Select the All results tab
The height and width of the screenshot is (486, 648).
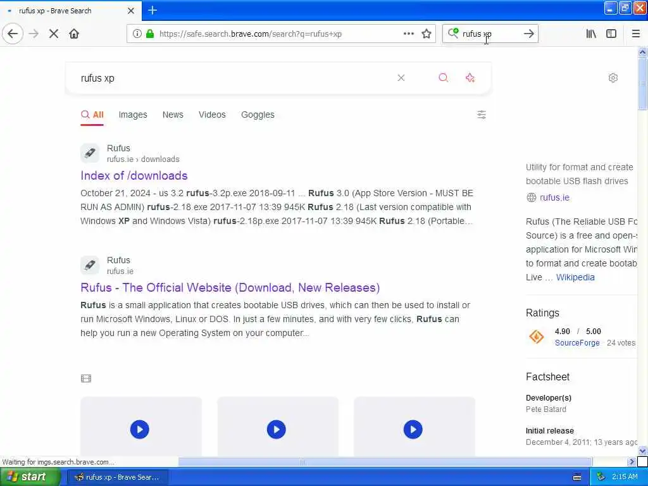point(92,115)
